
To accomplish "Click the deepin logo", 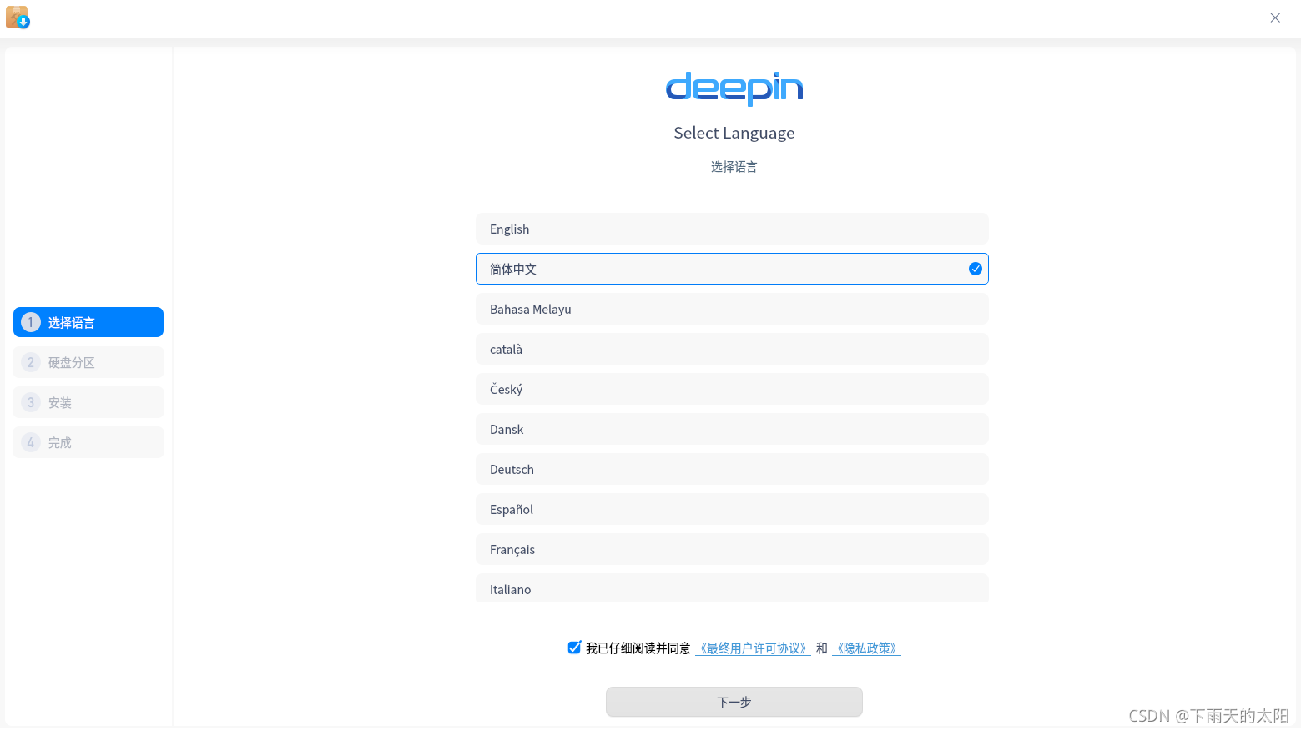I will 734,88.
